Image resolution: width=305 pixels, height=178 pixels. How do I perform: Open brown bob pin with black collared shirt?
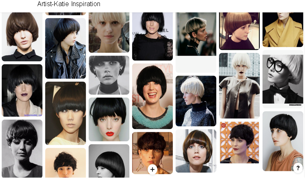click(22, 37)
